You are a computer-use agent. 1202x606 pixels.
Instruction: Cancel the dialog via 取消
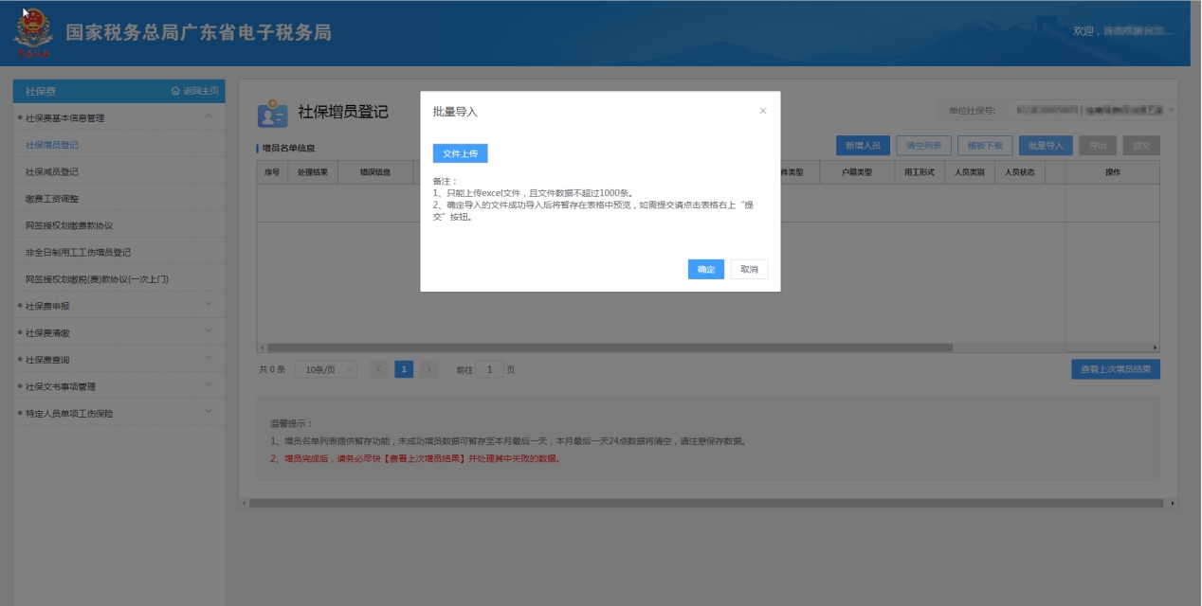pyautogui.click(x=749, y=270)
